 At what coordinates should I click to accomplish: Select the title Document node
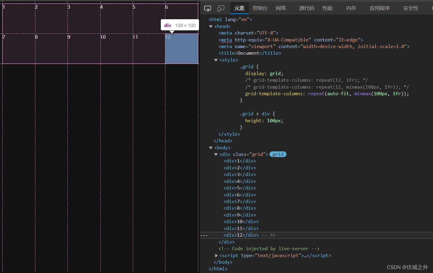[250, 53]
